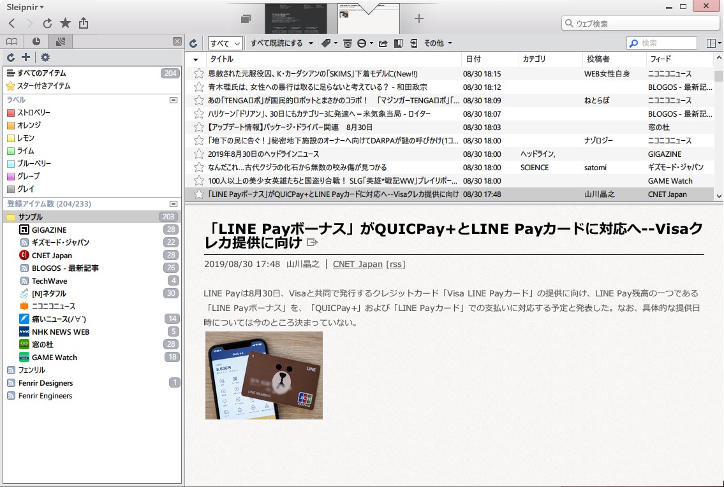Click the send-to-device icon in feed toolbar
The width and height of the screenshot is (724, 487).
point(414,43)
